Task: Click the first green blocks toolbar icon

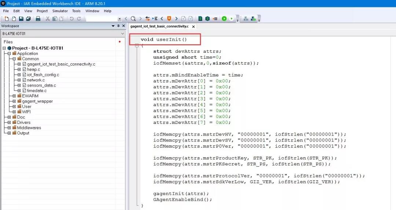Action: click(246, 19)
